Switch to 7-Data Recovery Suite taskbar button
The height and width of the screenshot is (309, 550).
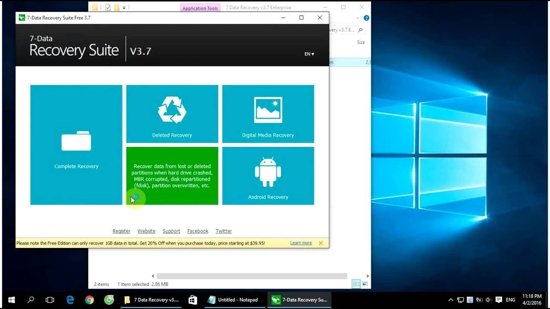pos(299,300)
